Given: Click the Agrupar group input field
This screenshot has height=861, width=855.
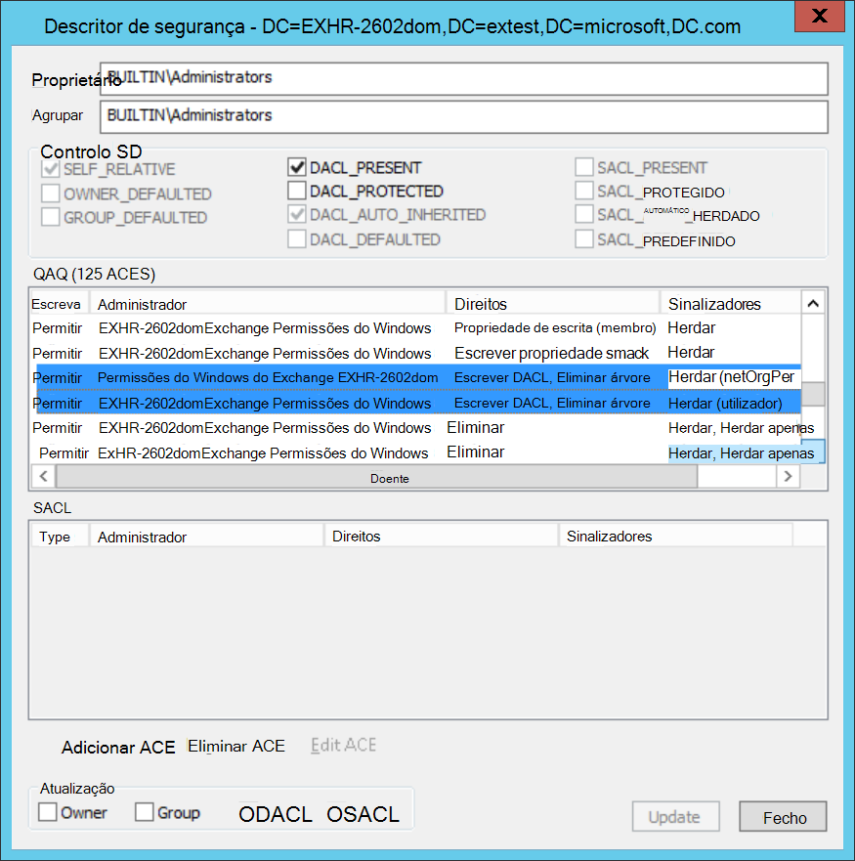Looking at the screenshot, I should point(463,116).
